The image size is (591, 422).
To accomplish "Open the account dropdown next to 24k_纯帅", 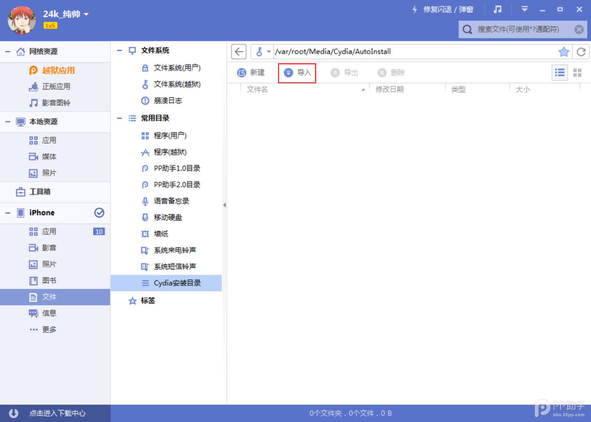I will pos(86,14).
